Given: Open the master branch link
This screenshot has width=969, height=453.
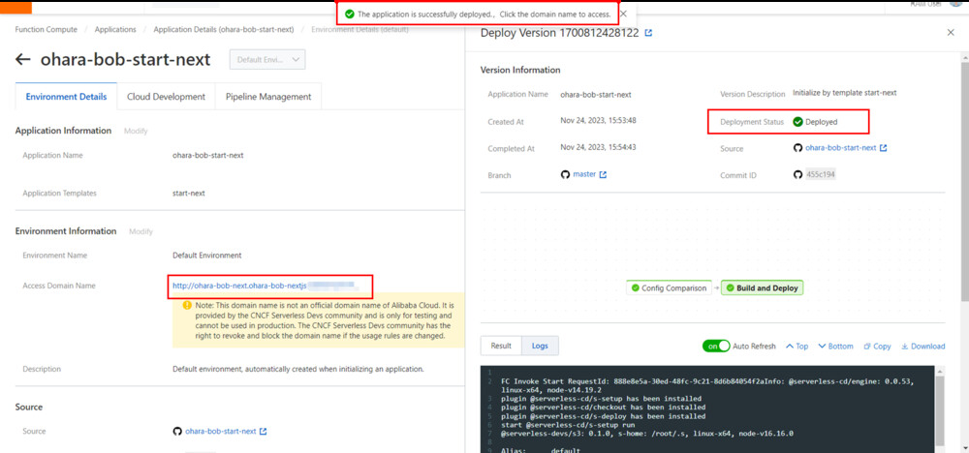Looking at the screenshot, I should [584, 174].
